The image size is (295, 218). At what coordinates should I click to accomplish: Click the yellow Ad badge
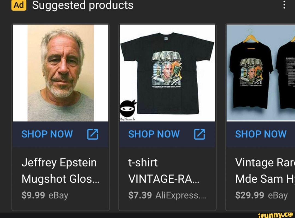[19, 5]
